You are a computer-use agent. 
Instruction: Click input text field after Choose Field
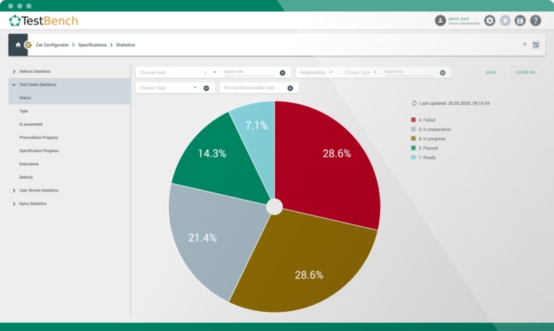point(249,72)
